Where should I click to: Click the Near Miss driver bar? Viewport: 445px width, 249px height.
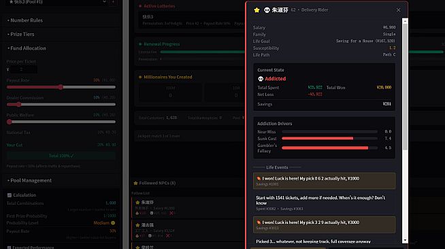click(329, 131)
